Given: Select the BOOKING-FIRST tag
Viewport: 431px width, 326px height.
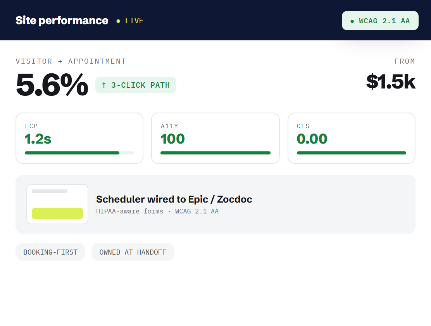Looking at the screenshot, I should (50, 252).
